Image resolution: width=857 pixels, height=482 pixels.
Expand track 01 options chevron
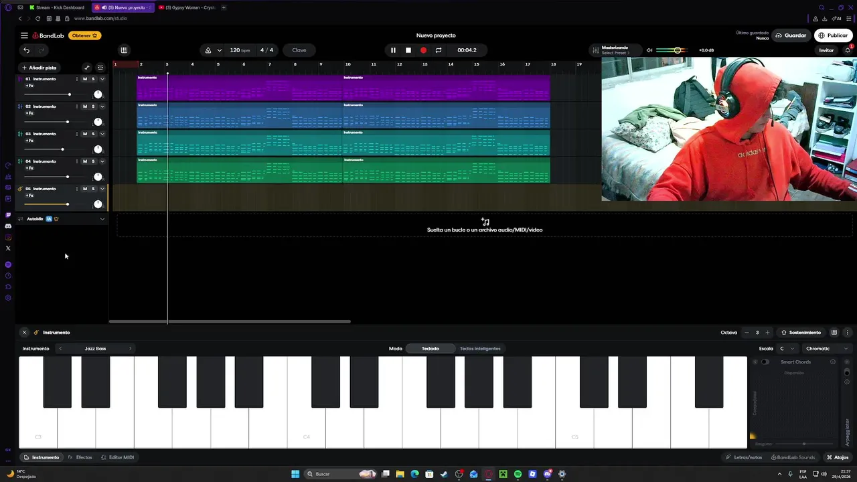click(x=102, y=79)
